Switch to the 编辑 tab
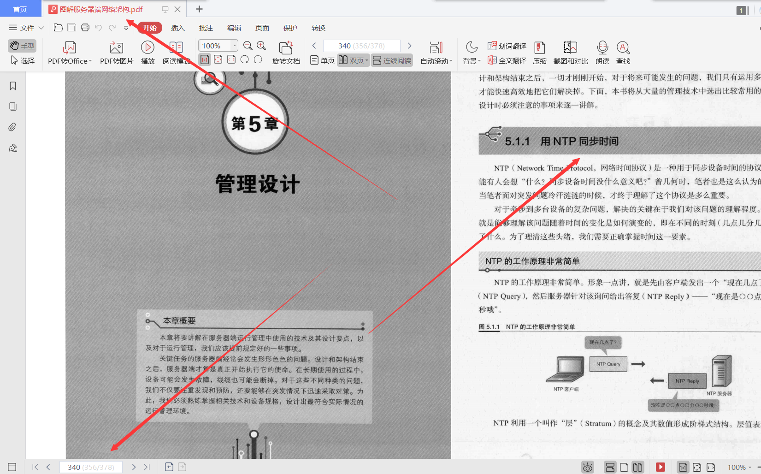 [x=234, y=28]
